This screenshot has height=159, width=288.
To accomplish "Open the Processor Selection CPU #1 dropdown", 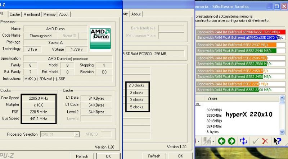I will (60, 134).
